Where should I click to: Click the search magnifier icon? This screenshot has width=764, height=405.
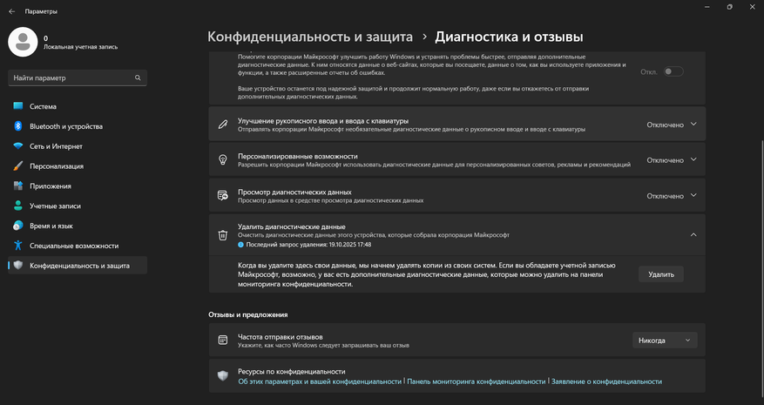pyautogui.click(x=138, y=78)
